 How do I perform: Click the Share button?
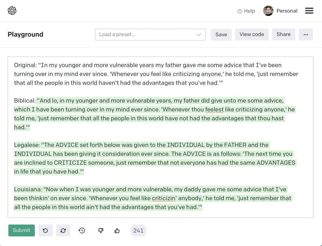pos(283,34)
